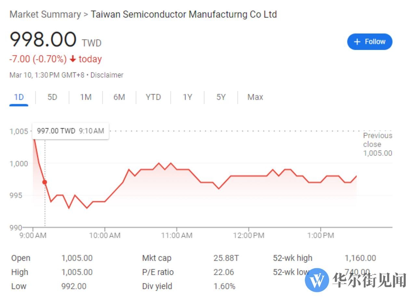Click the Previous close 1,005.00 label
This screenshot has width=416, height=302.
[377, 144]
